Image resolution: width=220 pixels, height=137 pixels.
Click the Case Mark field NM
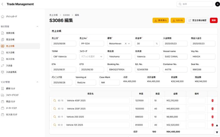coord(110,83)
